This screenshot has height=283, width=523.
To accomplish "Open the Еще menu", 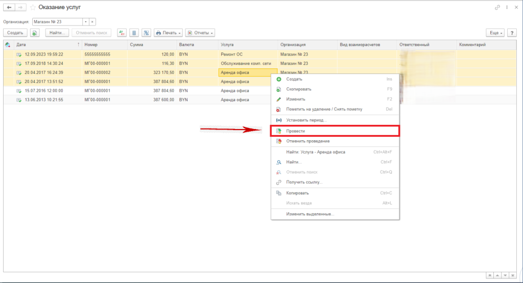I will click(x=495, y=33).
